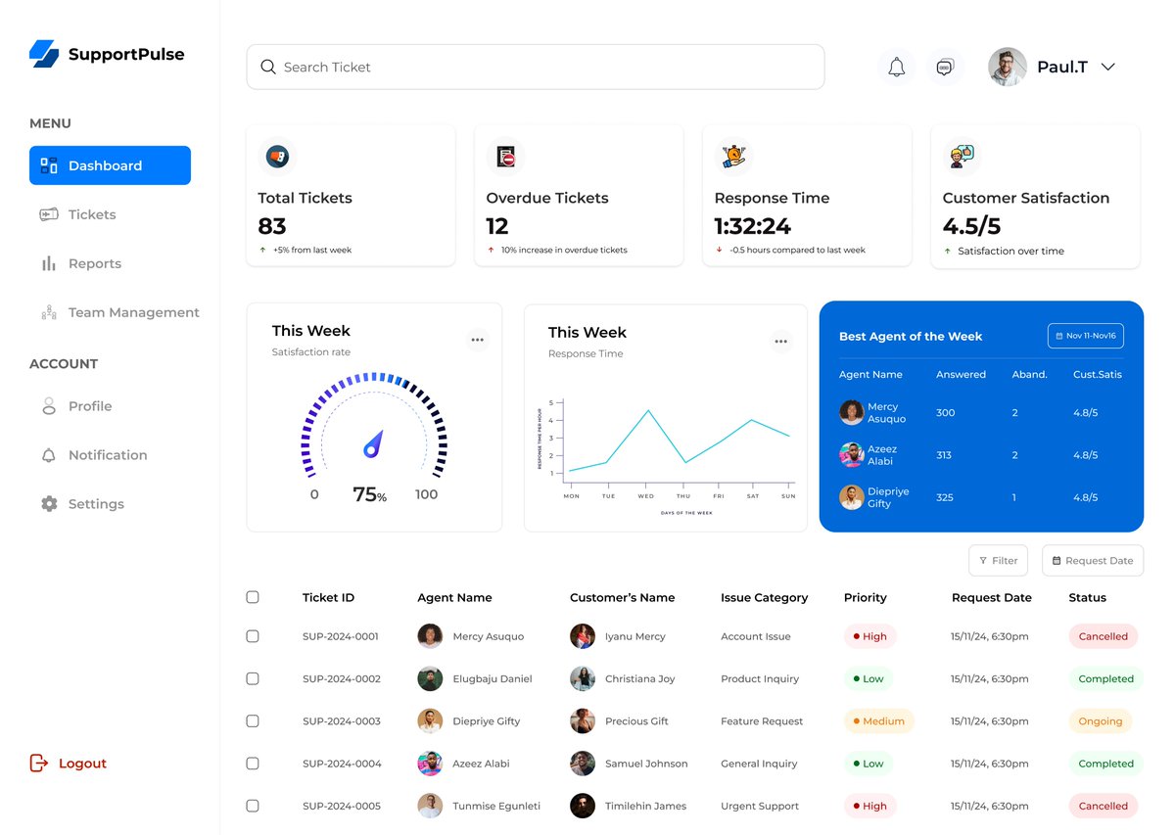Viewport: 1175px width, 835px height.
Task: Click customer Christiana Joy's avatar
Action: (x=583, y=678)
